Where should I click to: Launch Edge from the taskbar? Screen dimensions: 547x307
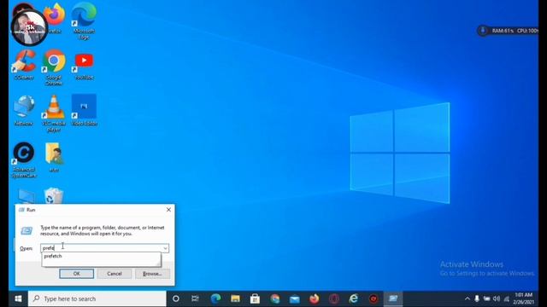click(x=215, y=298)
